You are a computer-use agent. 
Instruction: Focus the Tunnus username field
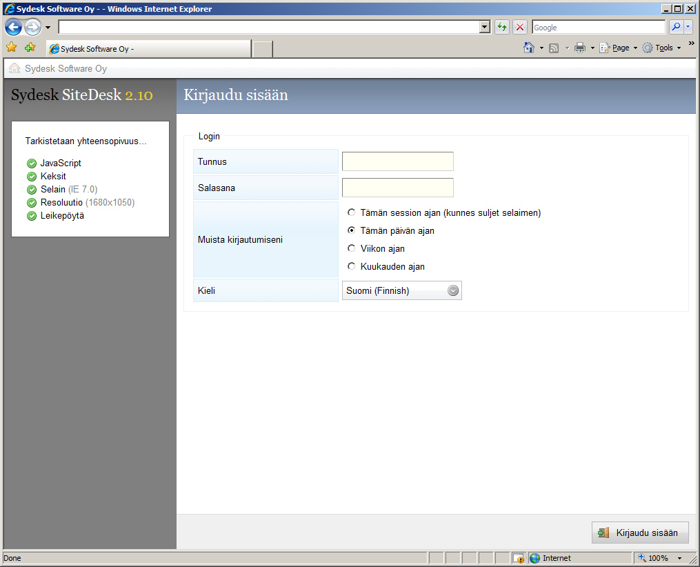point(398,161)
